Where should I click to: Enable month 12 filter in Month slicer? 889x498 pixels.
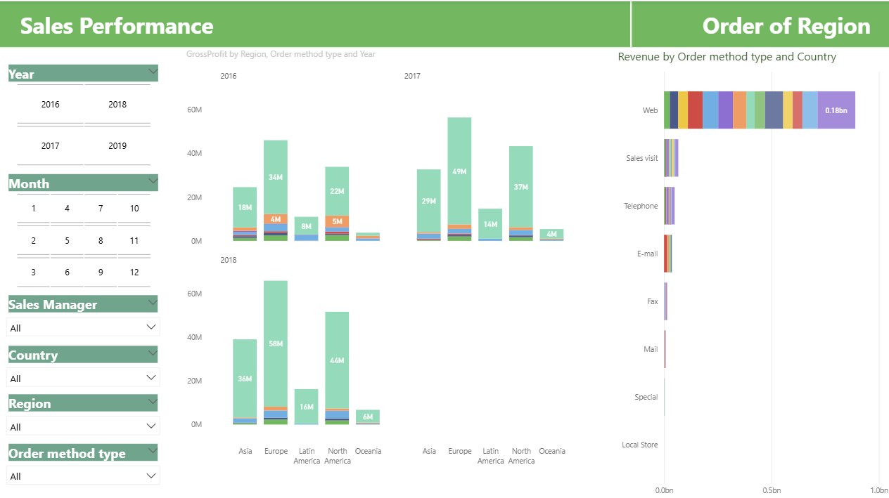[134, 273]
